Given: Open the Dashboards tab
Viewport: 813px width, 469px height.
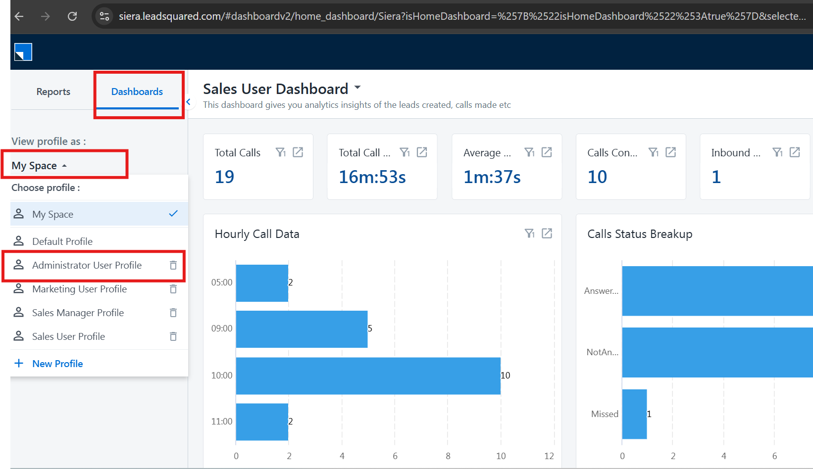Looking at the screenshot, I should (x=137, y=92).
